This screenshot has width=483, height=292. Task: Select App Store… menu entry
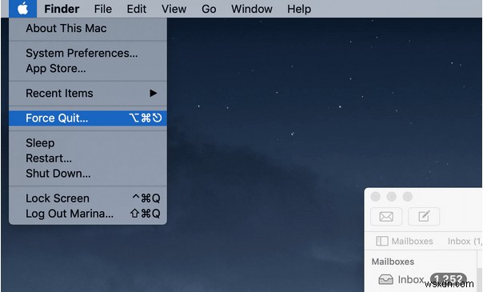click(88, 68)
